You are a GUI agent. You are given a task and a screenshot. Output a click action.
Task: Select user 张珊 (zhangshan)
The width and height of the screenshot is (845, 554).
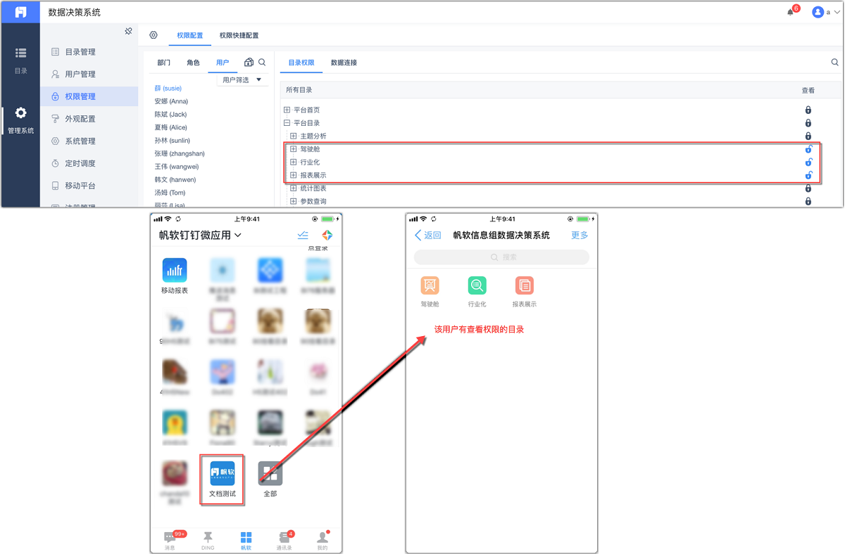pyautogui.click(x=180, y=153)
